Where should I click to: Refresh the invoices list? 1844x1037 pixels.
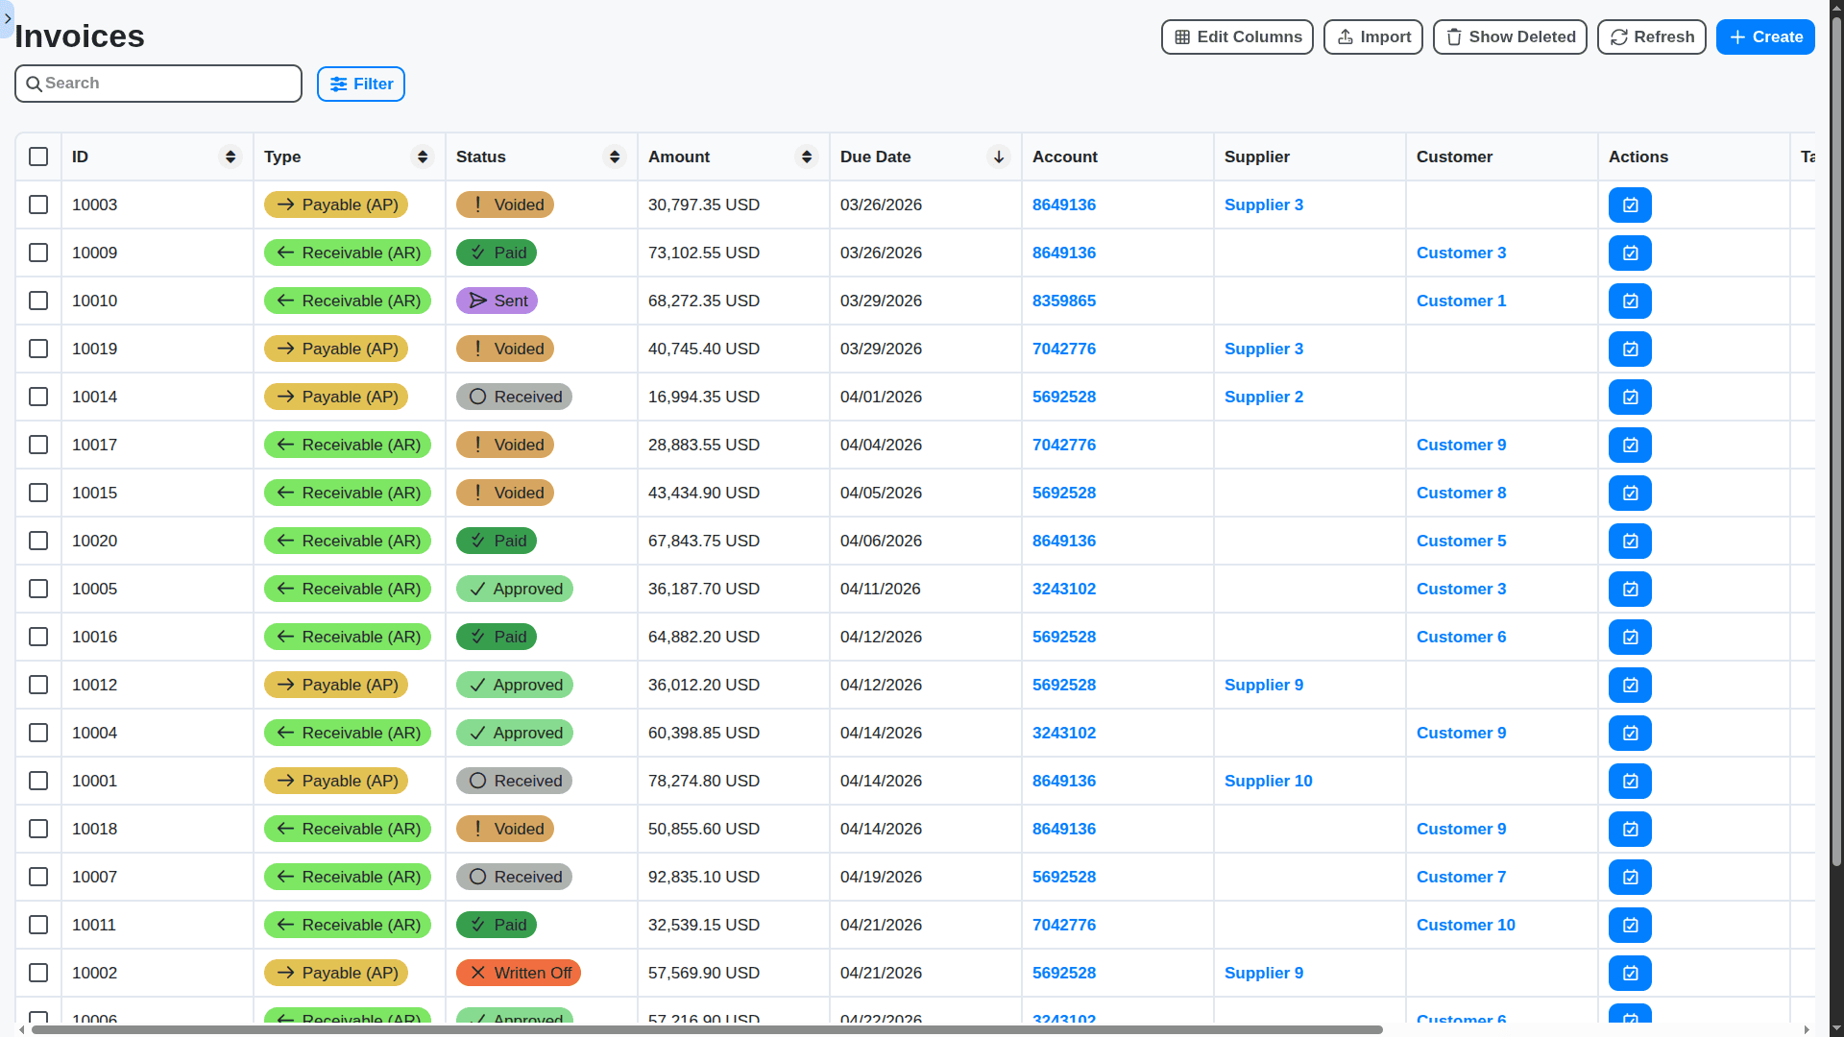[1651, 36]
